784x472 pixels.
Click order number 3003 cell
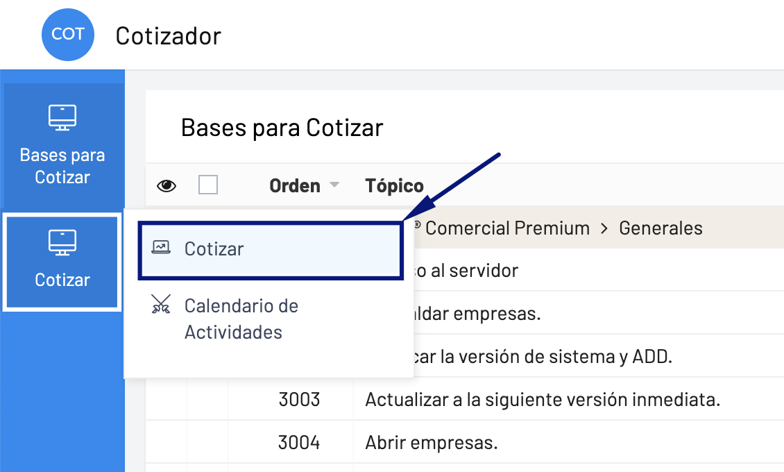[299, 400]
